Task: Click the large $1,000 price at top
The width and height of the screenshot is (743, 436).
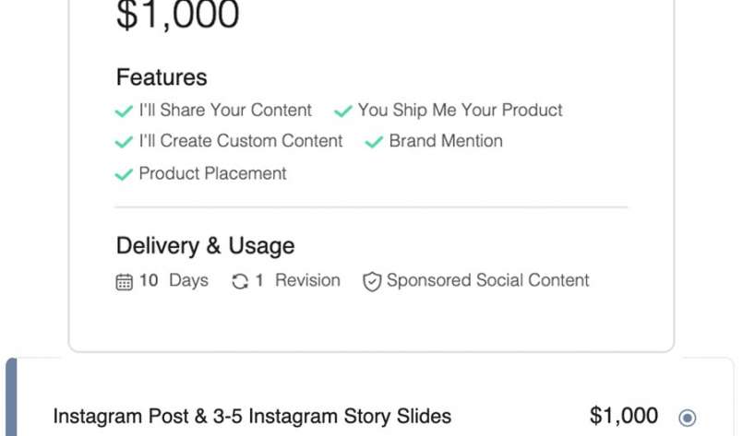Action: coord(178,15)
